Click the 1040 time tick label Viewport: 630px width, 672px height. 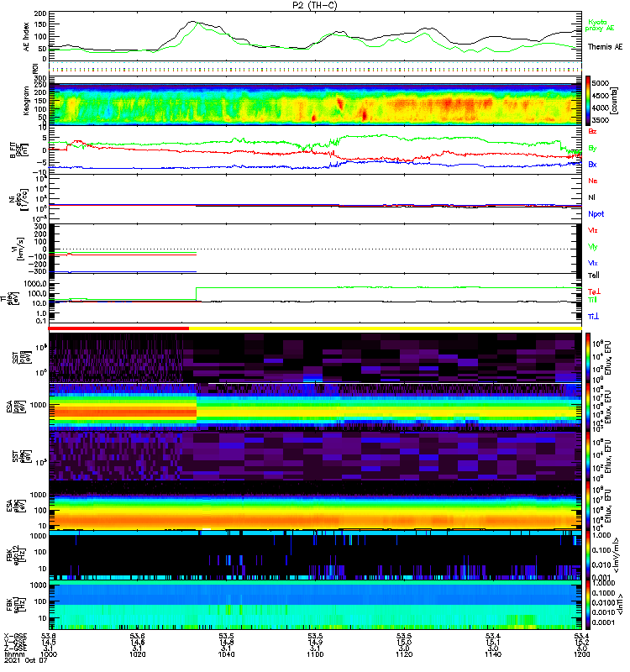226,654
